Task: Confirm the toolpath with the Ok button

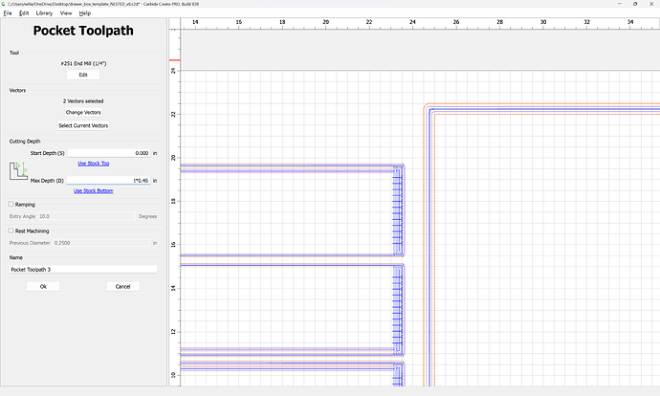Action: (x=43, y=286)
